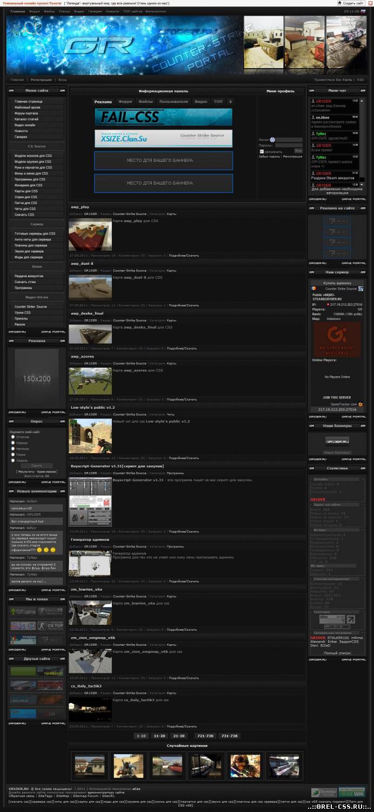Switch to the «Реклама» tab in info panel
This screenshot has width=374, height=812.
103,102
